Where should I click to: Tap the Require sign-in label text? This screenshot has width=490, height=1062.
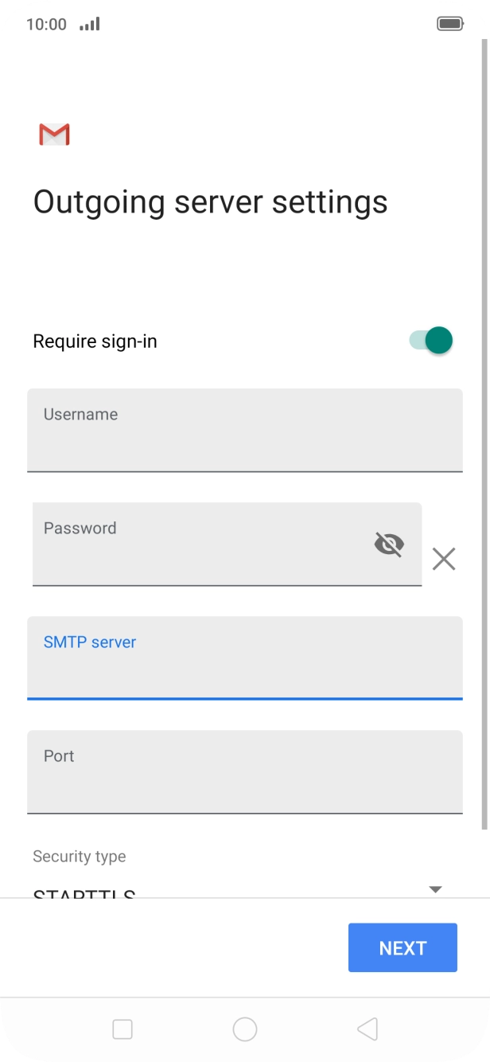pyautogui.click(x=95, y=342)
